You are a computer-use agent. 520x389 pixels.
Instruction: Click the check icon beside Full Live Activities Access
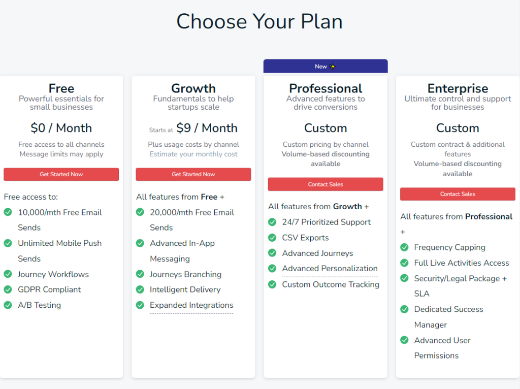pyautogui.click(x=404, y=263)
